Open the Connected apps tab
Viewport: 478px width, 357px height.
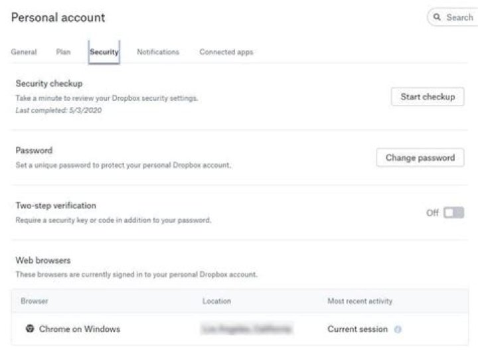tap(226, 52)
